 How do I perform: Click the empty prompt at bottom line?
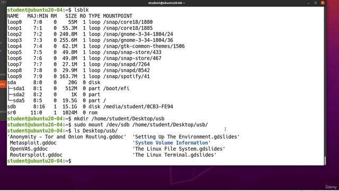[39, 161]
